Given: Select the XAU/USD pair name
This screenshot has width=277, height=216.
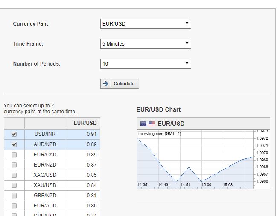Looking at the screenshot, I should tap(45, 185).
